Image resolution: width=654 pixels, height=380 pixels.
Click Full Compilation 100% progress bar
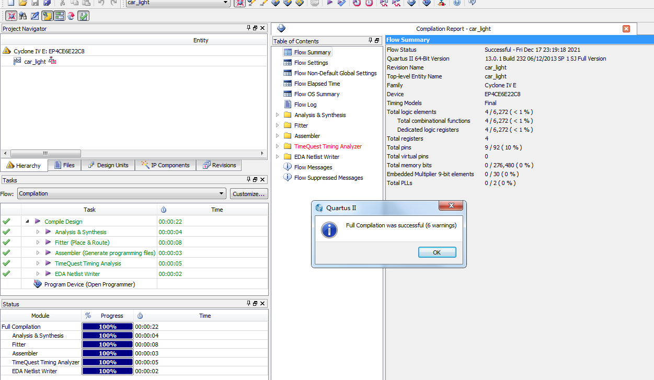pyautogui.click(x=107, y=327)
